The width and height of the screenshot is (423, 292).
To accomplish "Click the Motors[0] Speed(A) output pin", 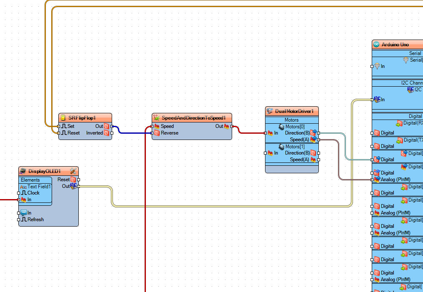I will pos(318,140).
